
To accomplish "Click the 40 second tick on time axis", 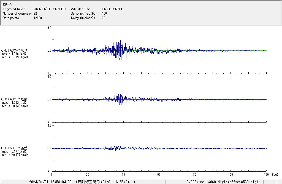I will [123, 175].
